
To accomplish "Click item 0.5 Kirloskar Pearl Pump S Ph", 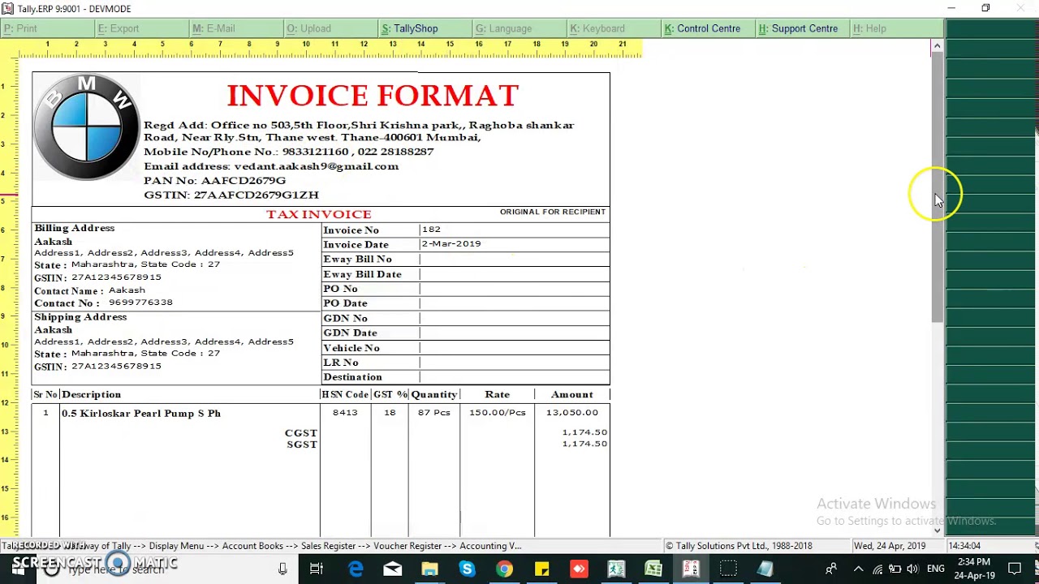I will pyautogui.click(x=141, y=414).
